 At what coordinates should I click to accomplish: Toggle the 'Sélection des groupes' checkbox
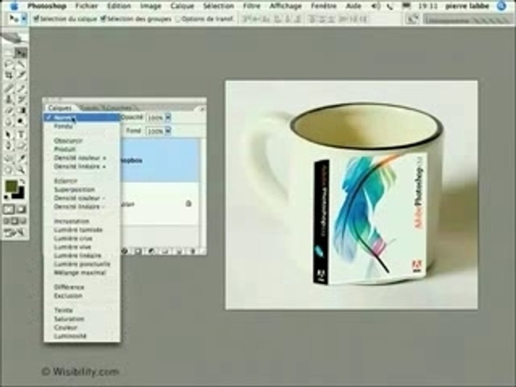point(103,19)
